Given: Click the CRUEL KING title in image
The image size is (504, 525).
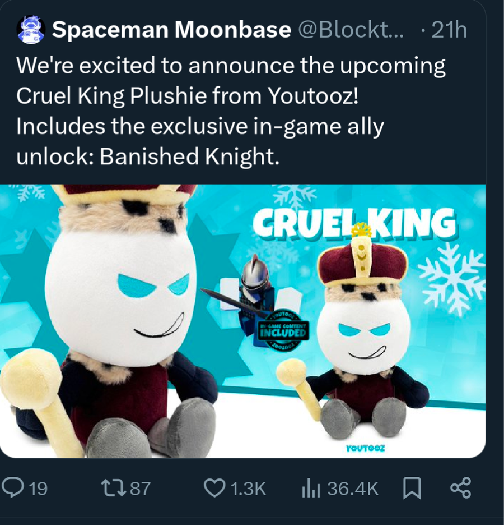Looking at the screenshot, I should coord(354,223).
